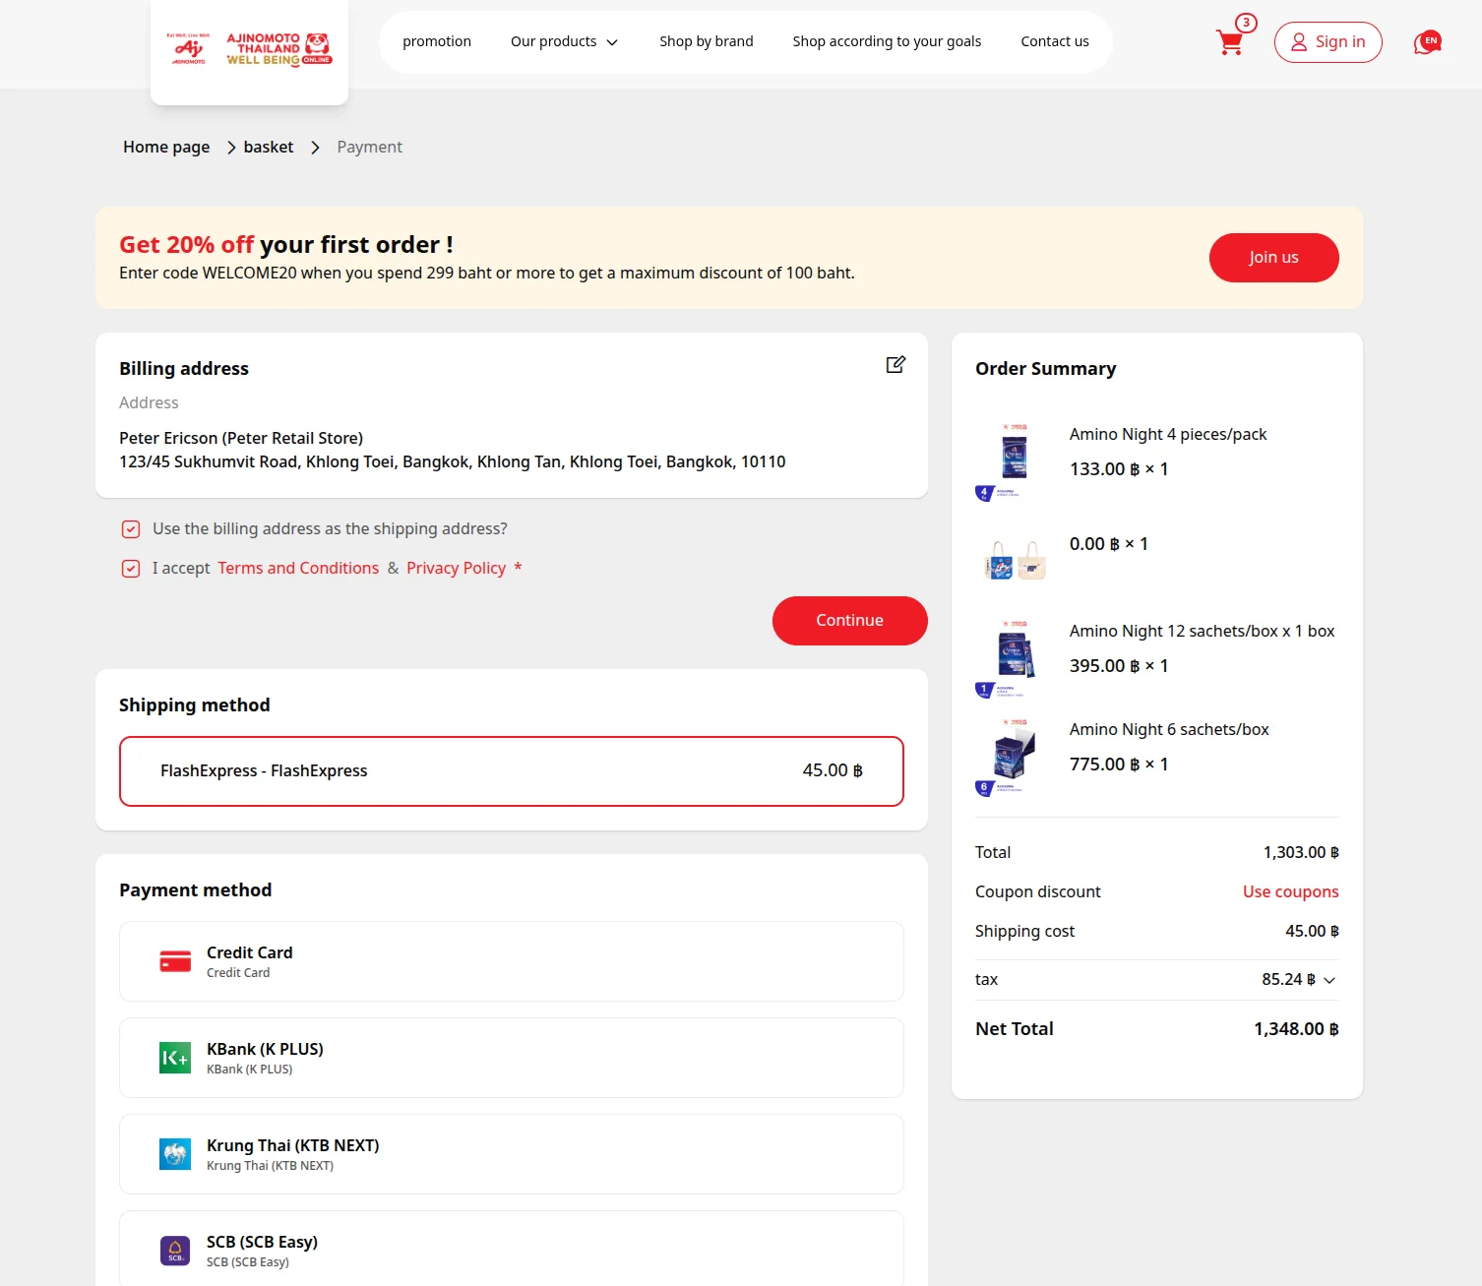Toggle the accept Terms and Conditions checkbox

(x=131, y=569)
